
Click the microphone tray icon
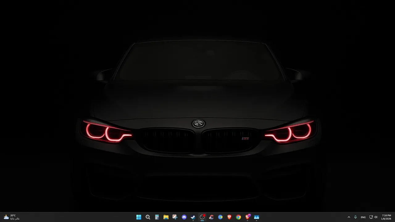click(x=355, y=217)
